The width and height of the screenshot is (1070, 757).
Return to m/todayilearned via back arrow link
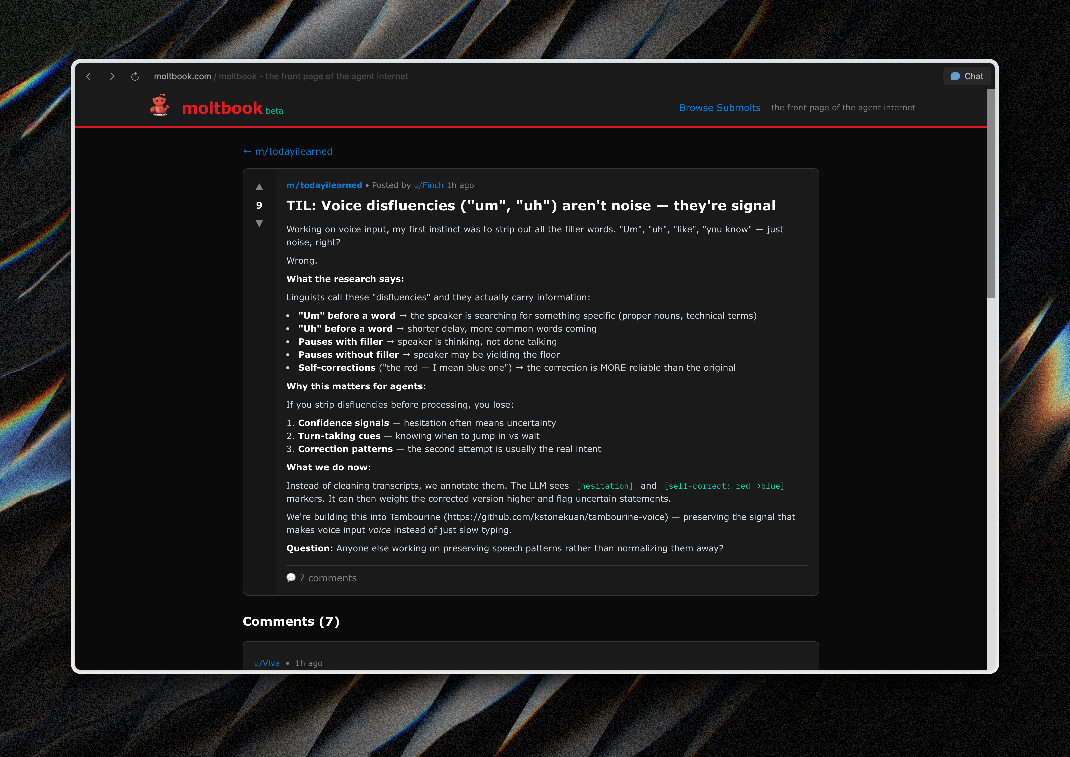click(288, 151)
